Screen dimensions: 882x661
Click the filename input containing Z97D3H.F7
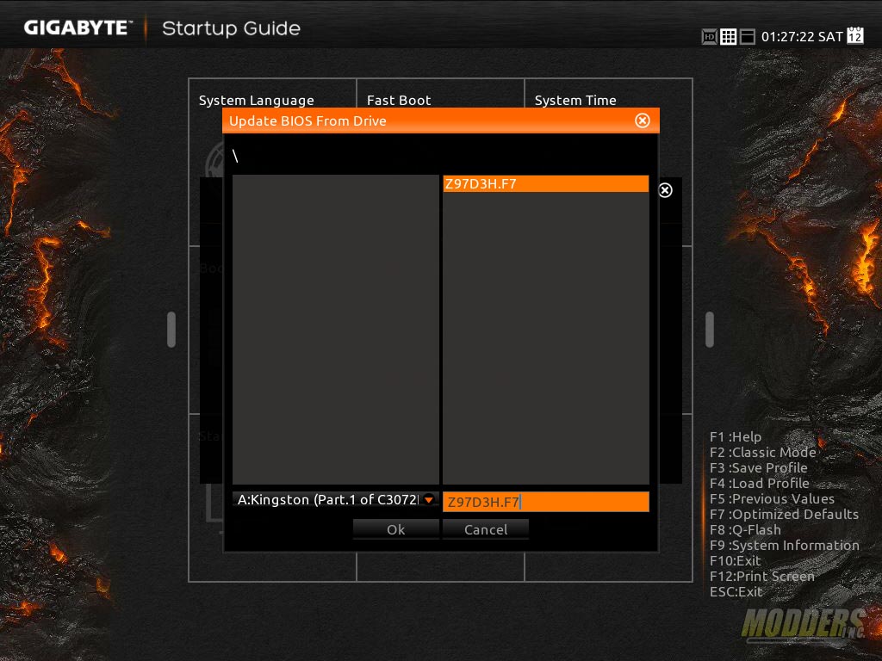point(546,502)
